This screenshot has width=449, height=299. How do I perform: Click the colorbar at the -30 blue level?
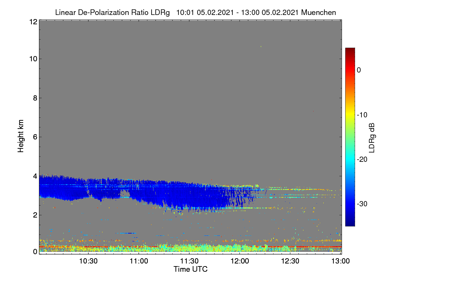click(x=350, y=204)
